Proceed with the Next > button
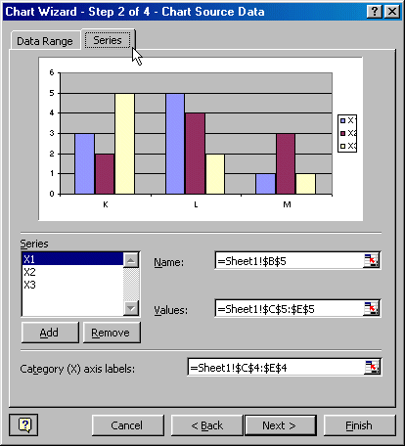 [x=281, y=425]
